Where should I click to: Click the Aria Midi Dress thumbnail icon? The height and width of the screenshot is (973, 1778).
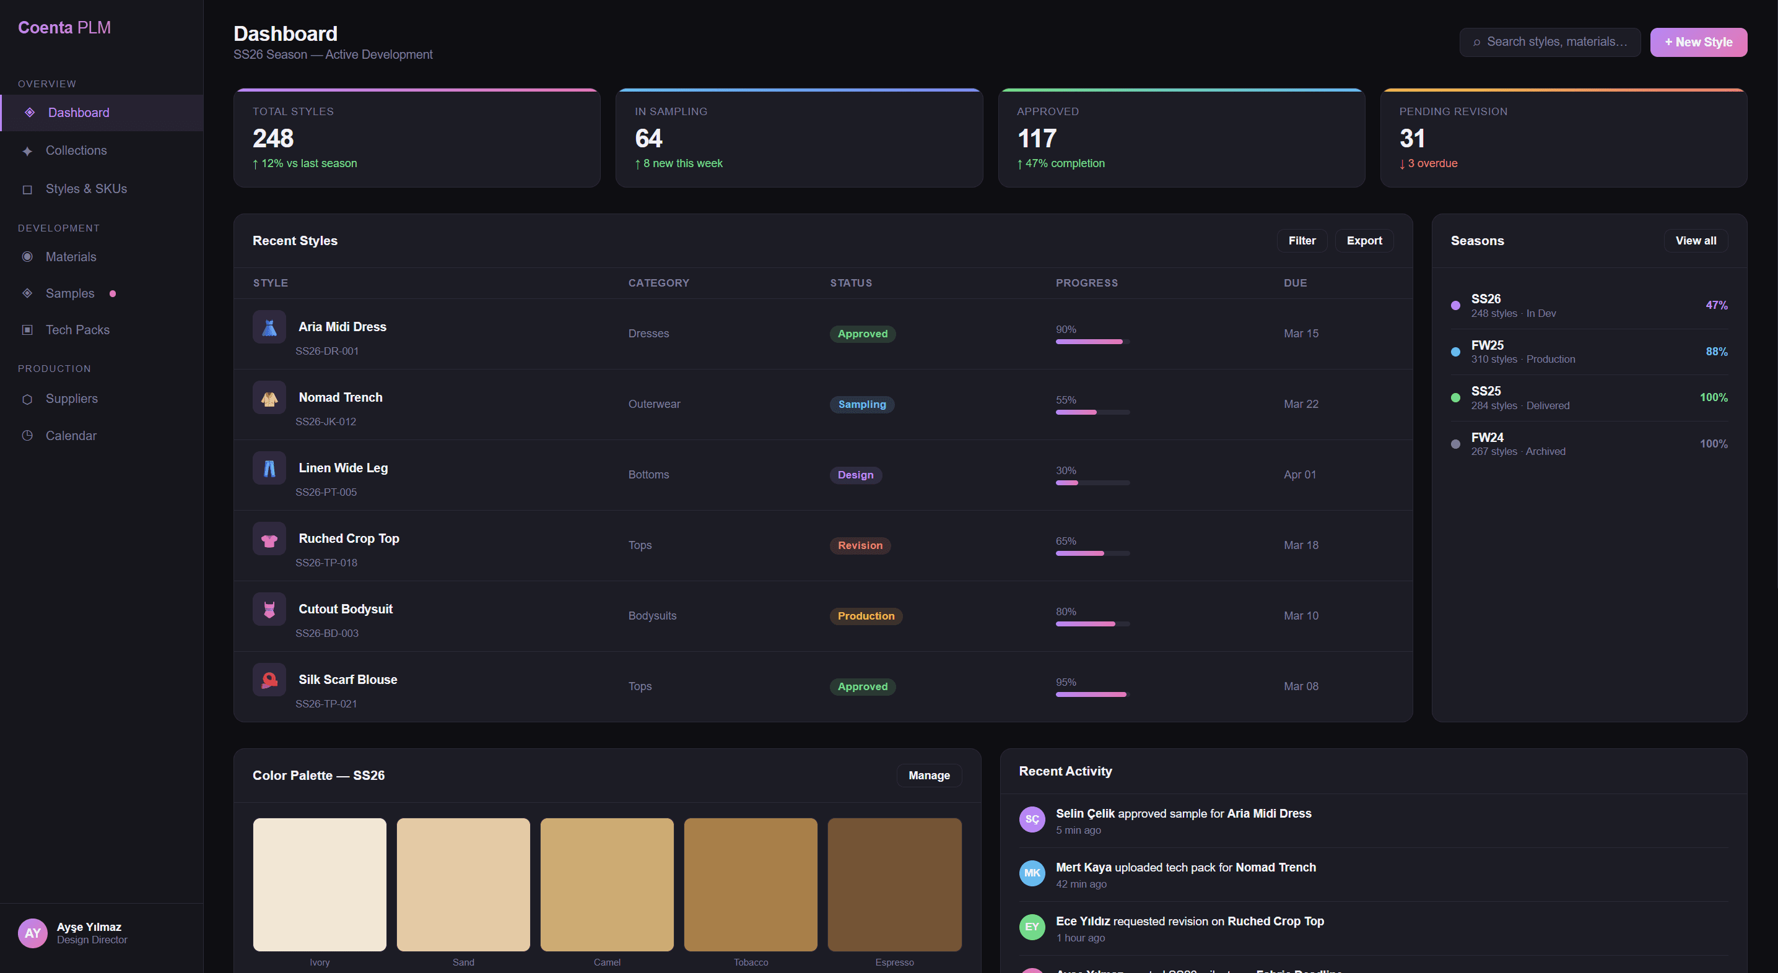[269, 327]
